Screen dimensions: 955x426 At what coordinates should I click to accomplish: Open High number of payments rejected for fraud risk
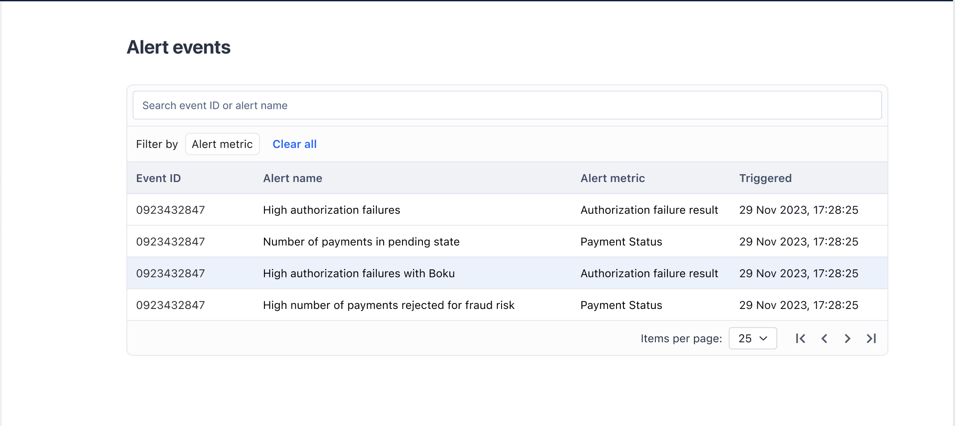(507, 305)
